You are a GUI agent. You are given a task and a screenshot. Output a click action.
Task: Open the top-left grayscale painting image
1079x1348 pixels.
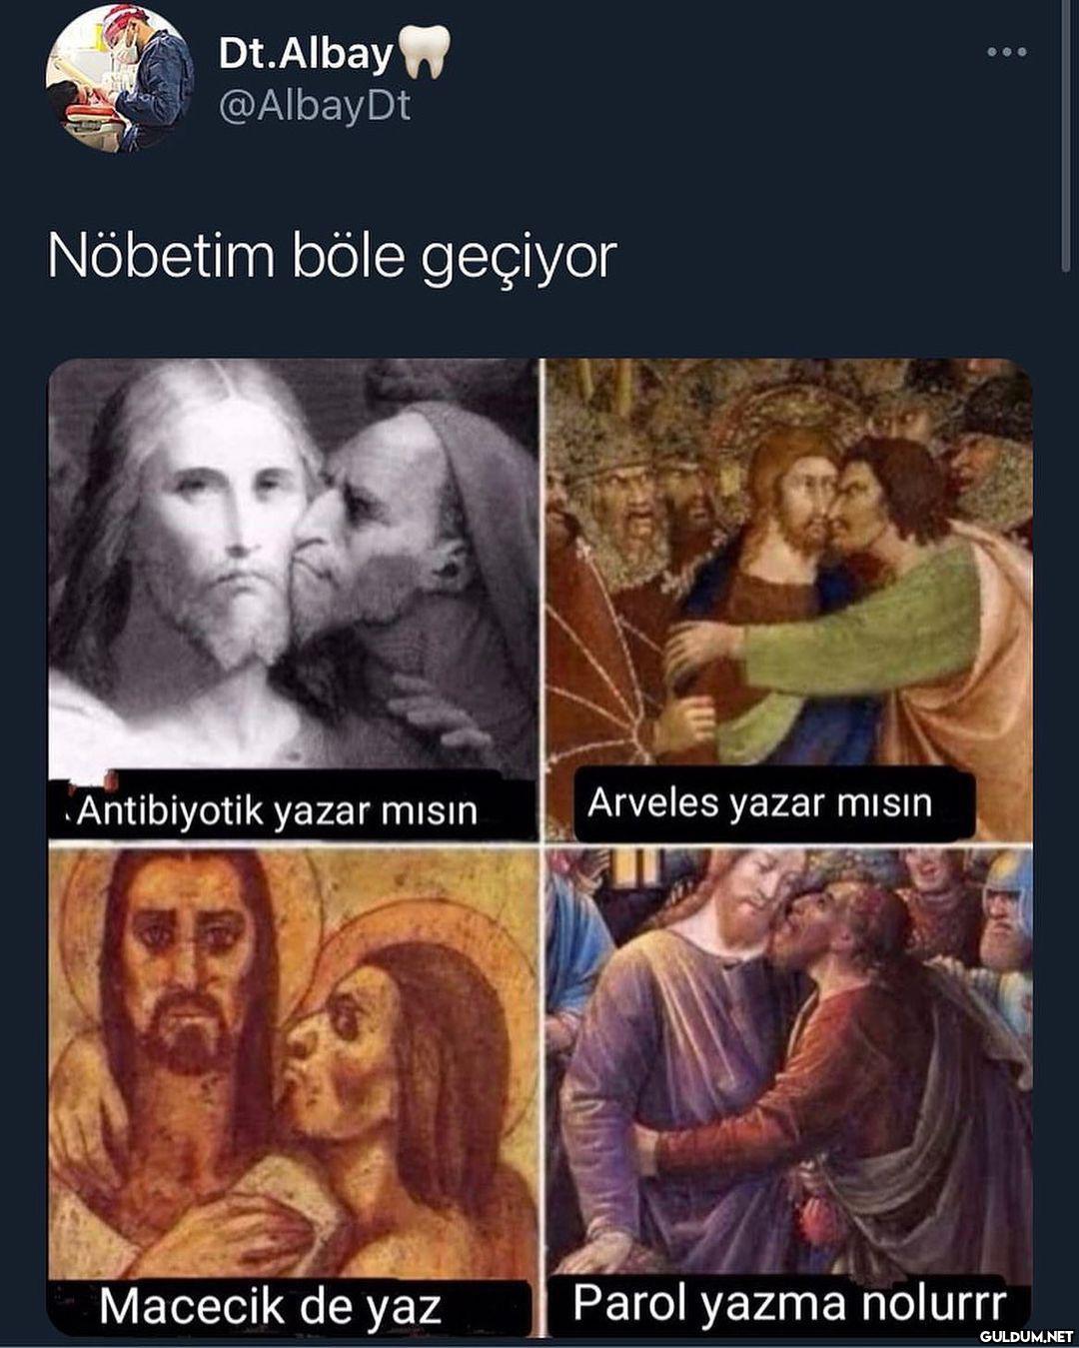click(293, 599)
